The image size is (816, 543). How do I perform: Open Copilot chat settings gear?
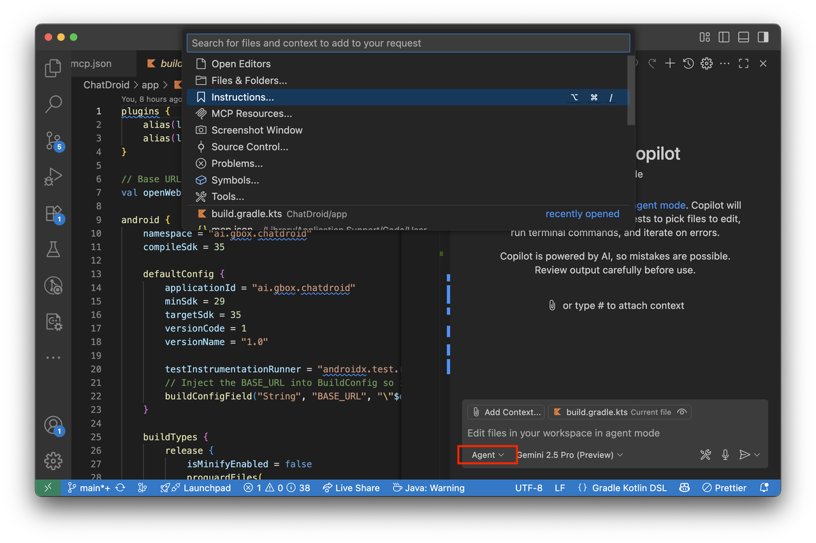coord(706,63)
